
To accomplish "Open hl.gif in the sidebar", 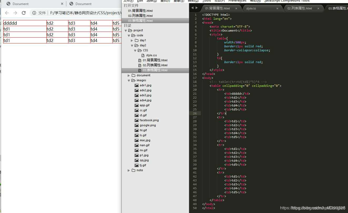I will pos(143,130).
